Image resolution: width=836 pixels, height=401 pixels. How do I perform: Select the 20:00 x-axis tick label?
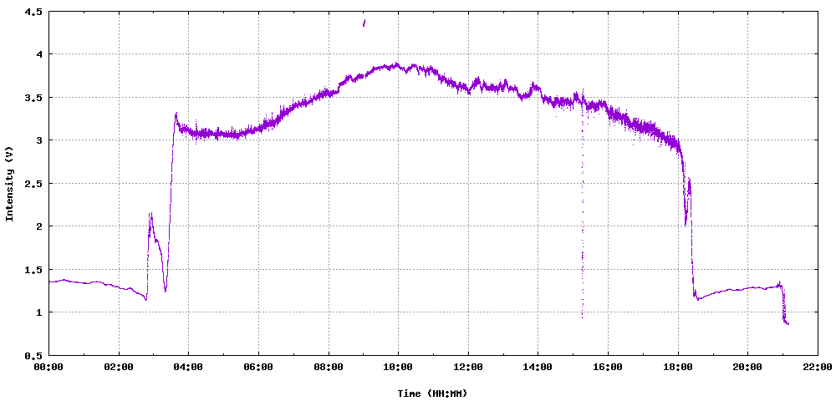747,367
